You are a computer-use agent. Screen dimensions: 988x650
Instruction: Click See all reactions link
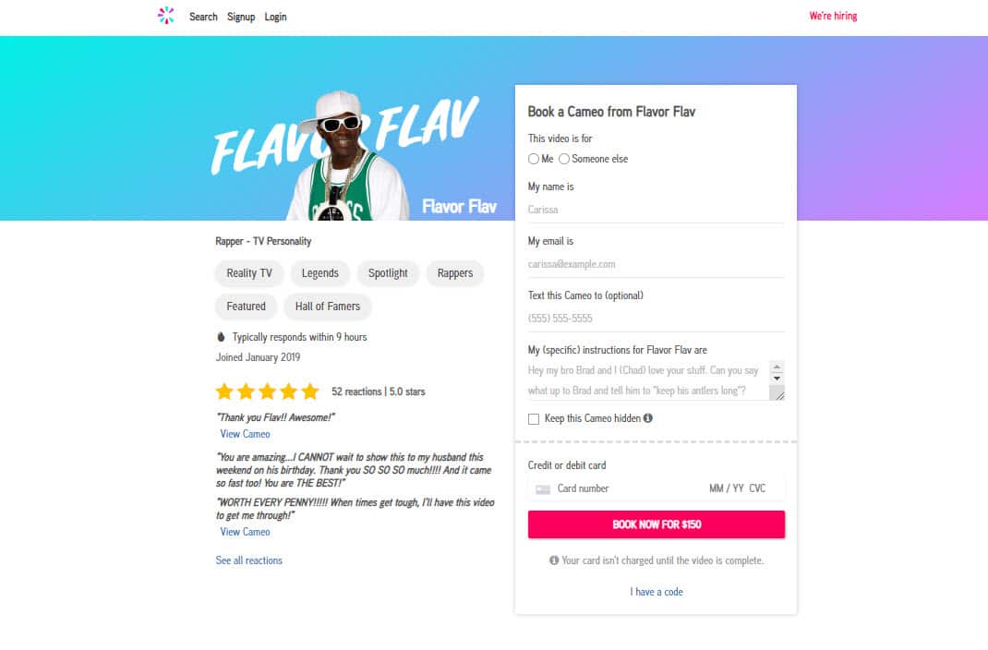249,560
